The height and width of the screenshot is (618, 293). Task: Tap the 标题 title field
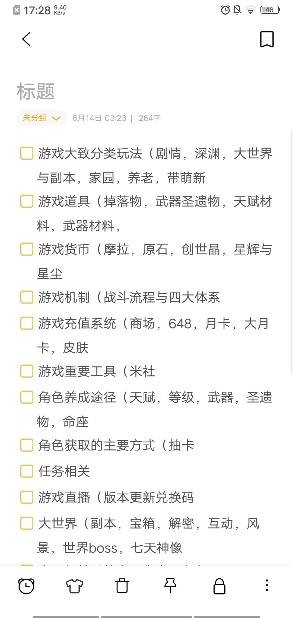click(x=36, y=91)
